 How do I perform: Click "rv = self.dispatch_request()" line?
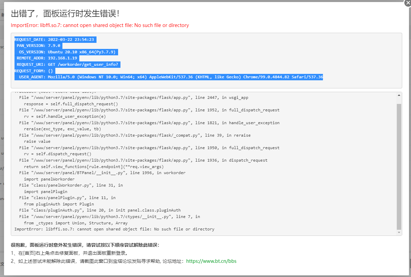tap(58, 154)
